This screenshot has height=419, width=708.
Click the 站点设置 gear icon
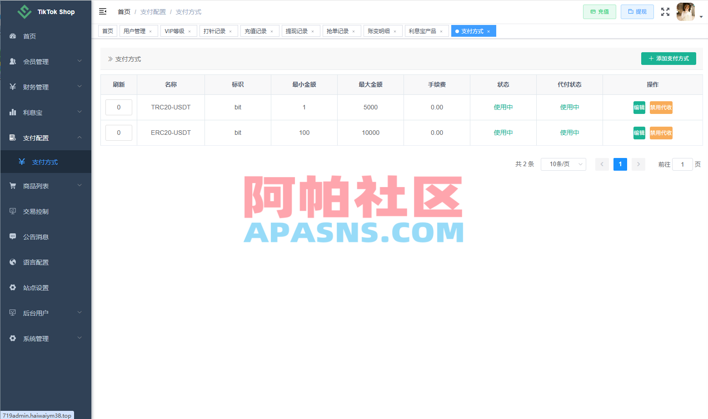tap(13, 287)
